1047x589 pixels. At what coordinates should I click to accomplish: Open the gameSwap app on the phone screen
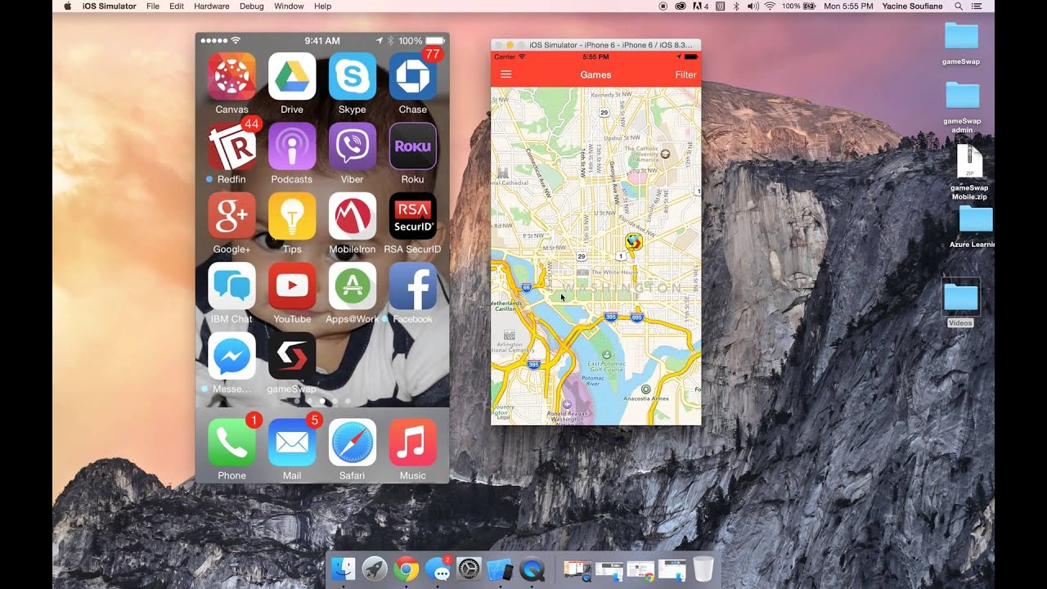(291, 356)
